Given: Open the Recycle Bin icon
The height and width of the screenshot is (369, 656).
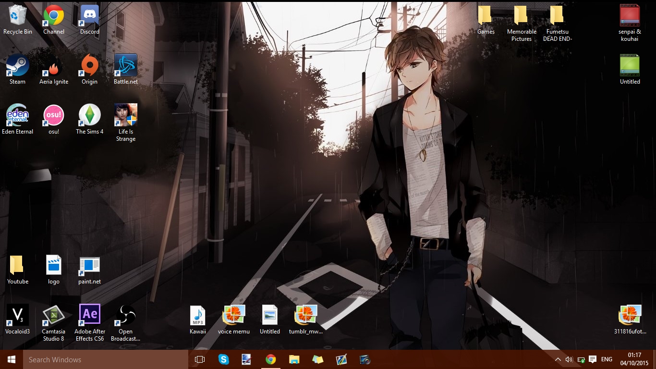Looking at the screenshot, I should tap(18, 20).
